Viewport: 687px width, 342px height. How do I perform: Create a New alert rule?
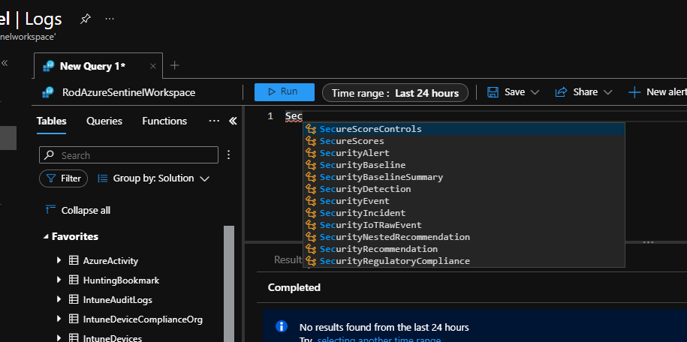pos(657,92)
